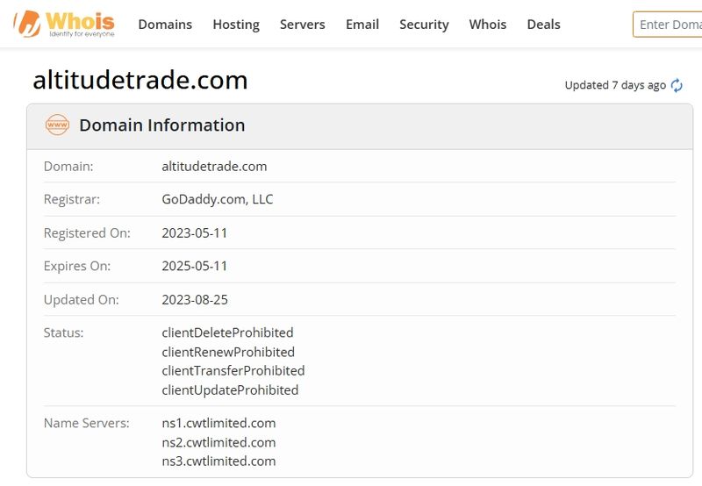This screenshot has width=702, height=486.
Task: Click the Whois logo icon
Action: pyautogui.click(x=64, y=25)
